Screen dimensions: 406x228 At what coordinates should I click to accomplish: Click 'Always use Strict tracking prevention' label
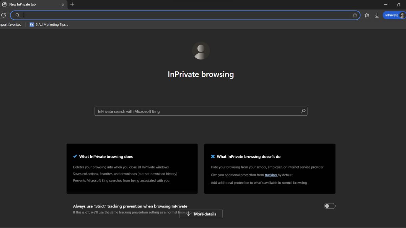click(130, 206)
